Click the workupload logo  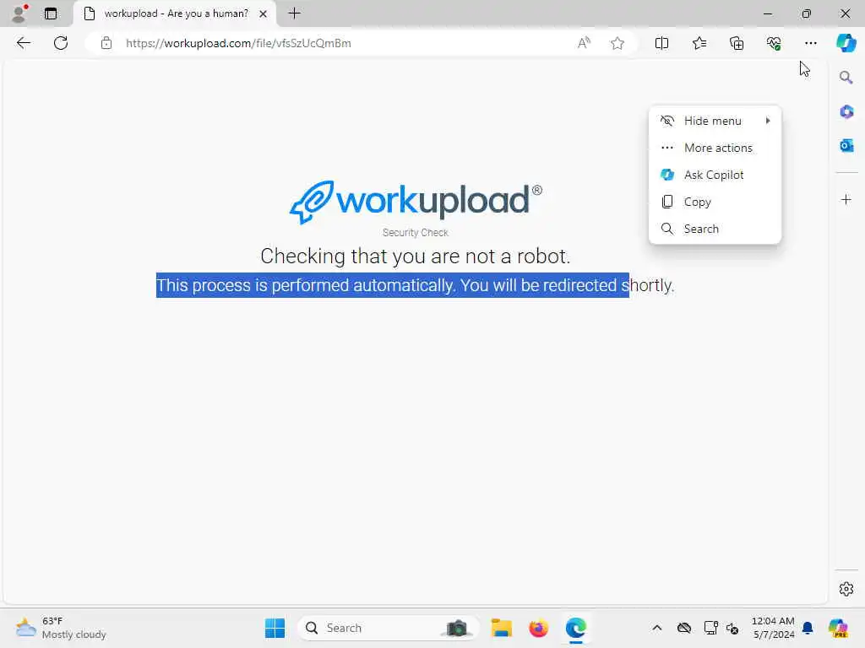pos(416,201)
